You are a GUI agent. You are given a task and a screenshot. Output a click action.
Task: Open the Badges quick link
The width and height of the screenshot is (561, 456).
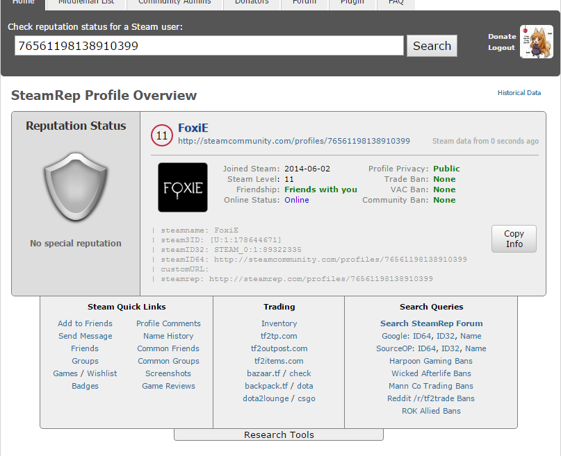point(85,386)
